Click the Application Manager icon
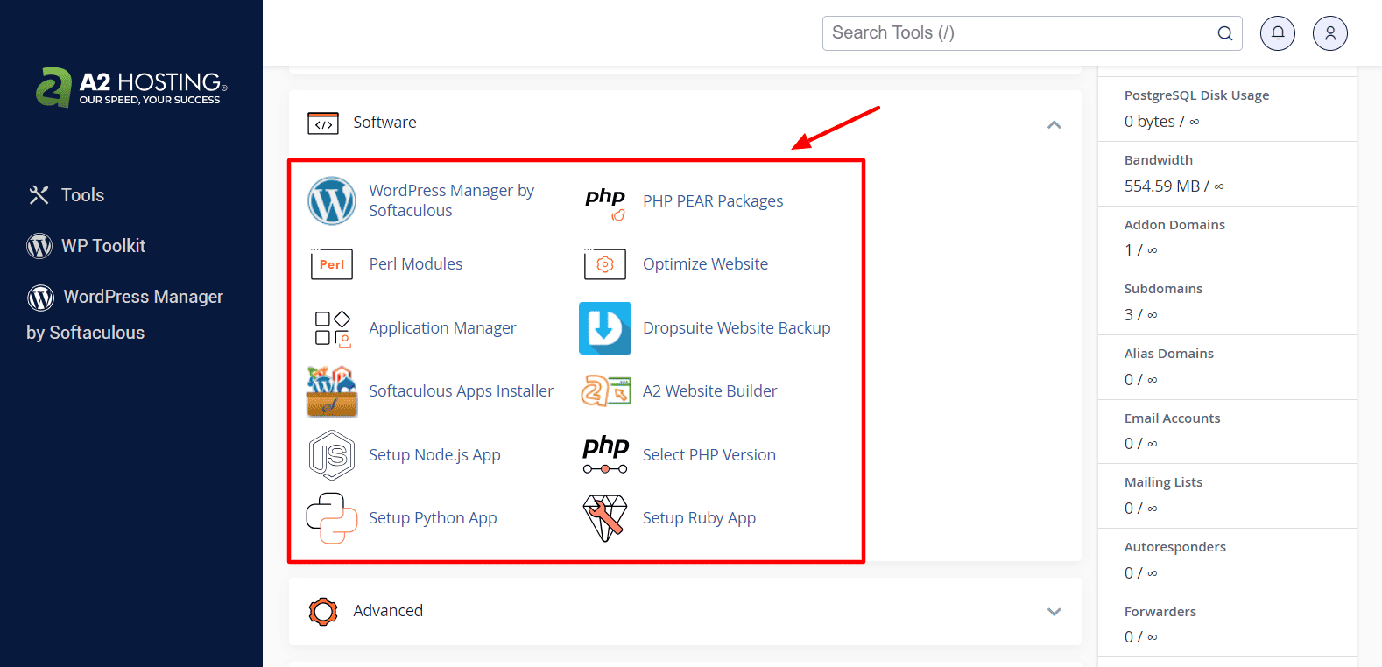 pyautogui.click(x=331, y=328)
